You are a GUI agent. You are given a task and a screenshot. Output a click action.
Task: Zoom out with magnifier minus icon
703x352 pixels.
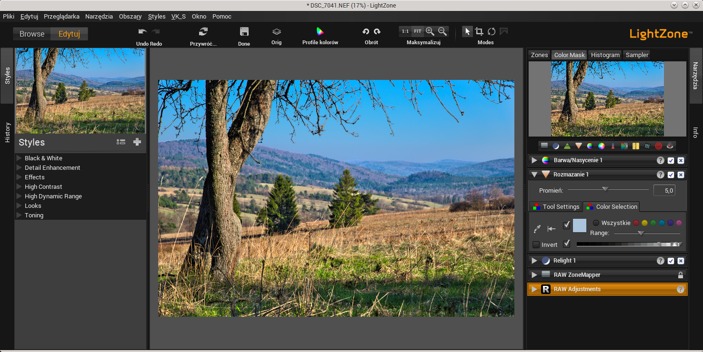[x=442, y=31]
